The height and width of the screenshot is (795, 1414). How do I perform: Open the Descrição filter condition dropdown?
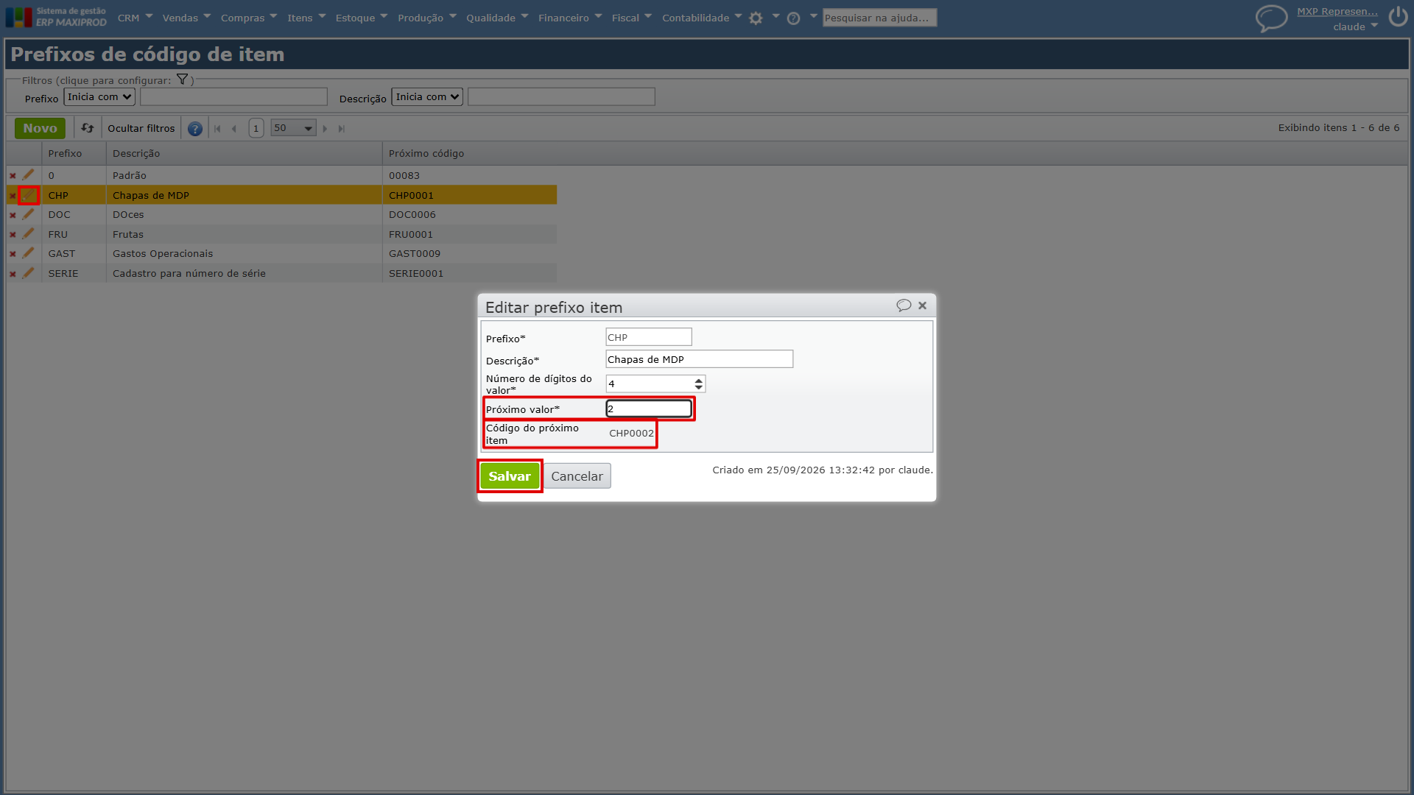[x=427, y=96]
